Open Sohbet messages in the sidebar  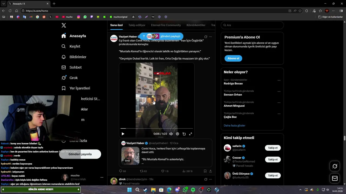coord(72,67)
